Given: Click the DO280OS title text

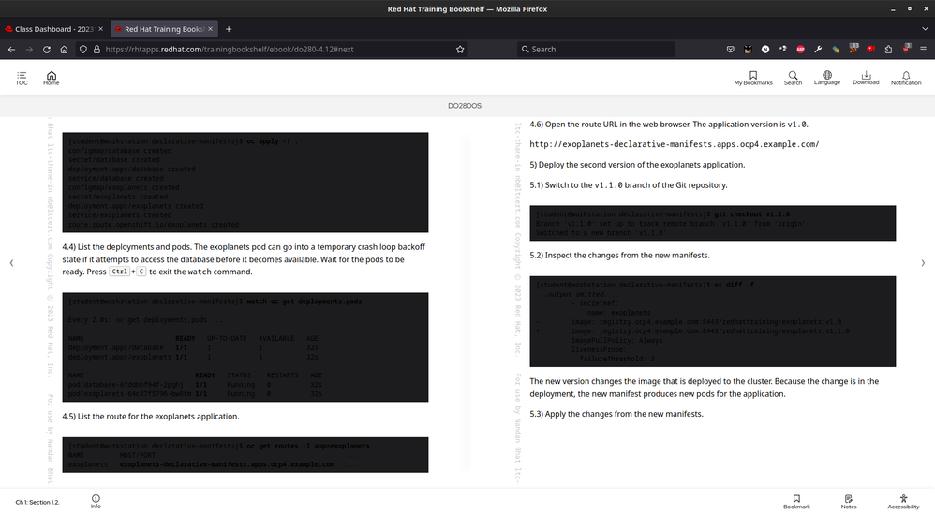Looking at the screenshot, I should pyautogui.click(x=465, y=106).
